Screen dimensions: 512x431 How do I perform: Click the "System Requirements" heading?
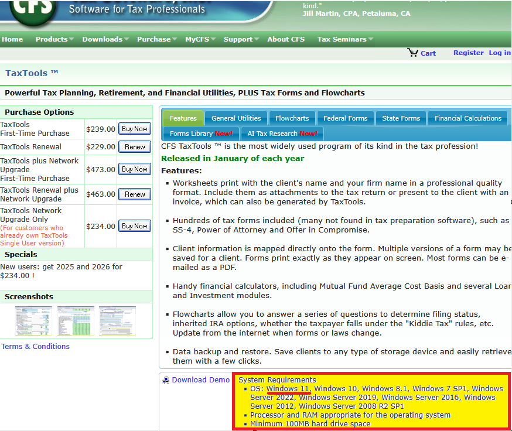277,379
